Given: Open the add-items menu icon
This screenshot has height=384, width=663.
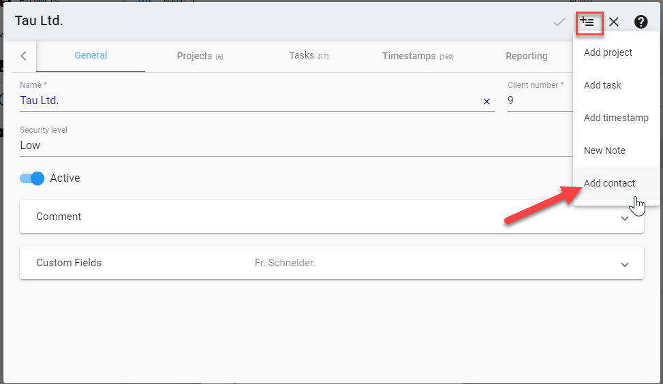Looking at the screenshot, I should [x=587, y=22].
